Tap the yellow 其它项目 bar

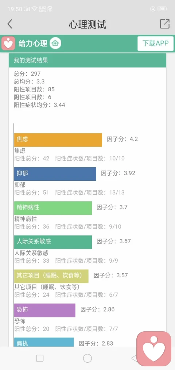(x=51, y=276)
